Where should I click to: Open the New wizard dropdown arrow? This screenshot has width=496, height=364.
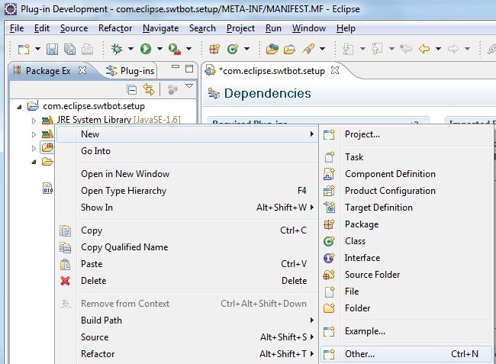(x=37, y=49)
